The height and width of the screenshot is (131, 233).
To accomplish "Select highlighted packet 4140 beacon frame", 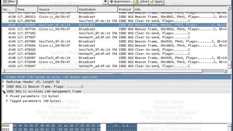I will 114,25.
